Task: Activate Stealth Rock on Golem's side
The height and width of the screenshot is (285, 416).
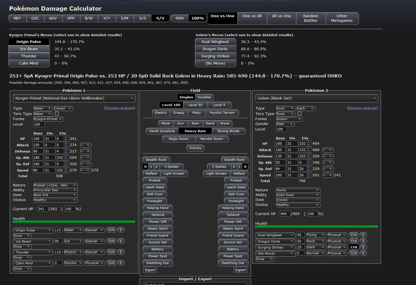Action: tap(234, 160)
